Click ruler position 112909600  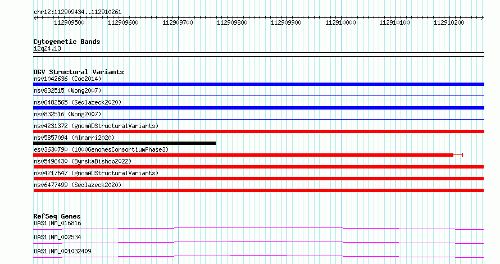[124, 22]
